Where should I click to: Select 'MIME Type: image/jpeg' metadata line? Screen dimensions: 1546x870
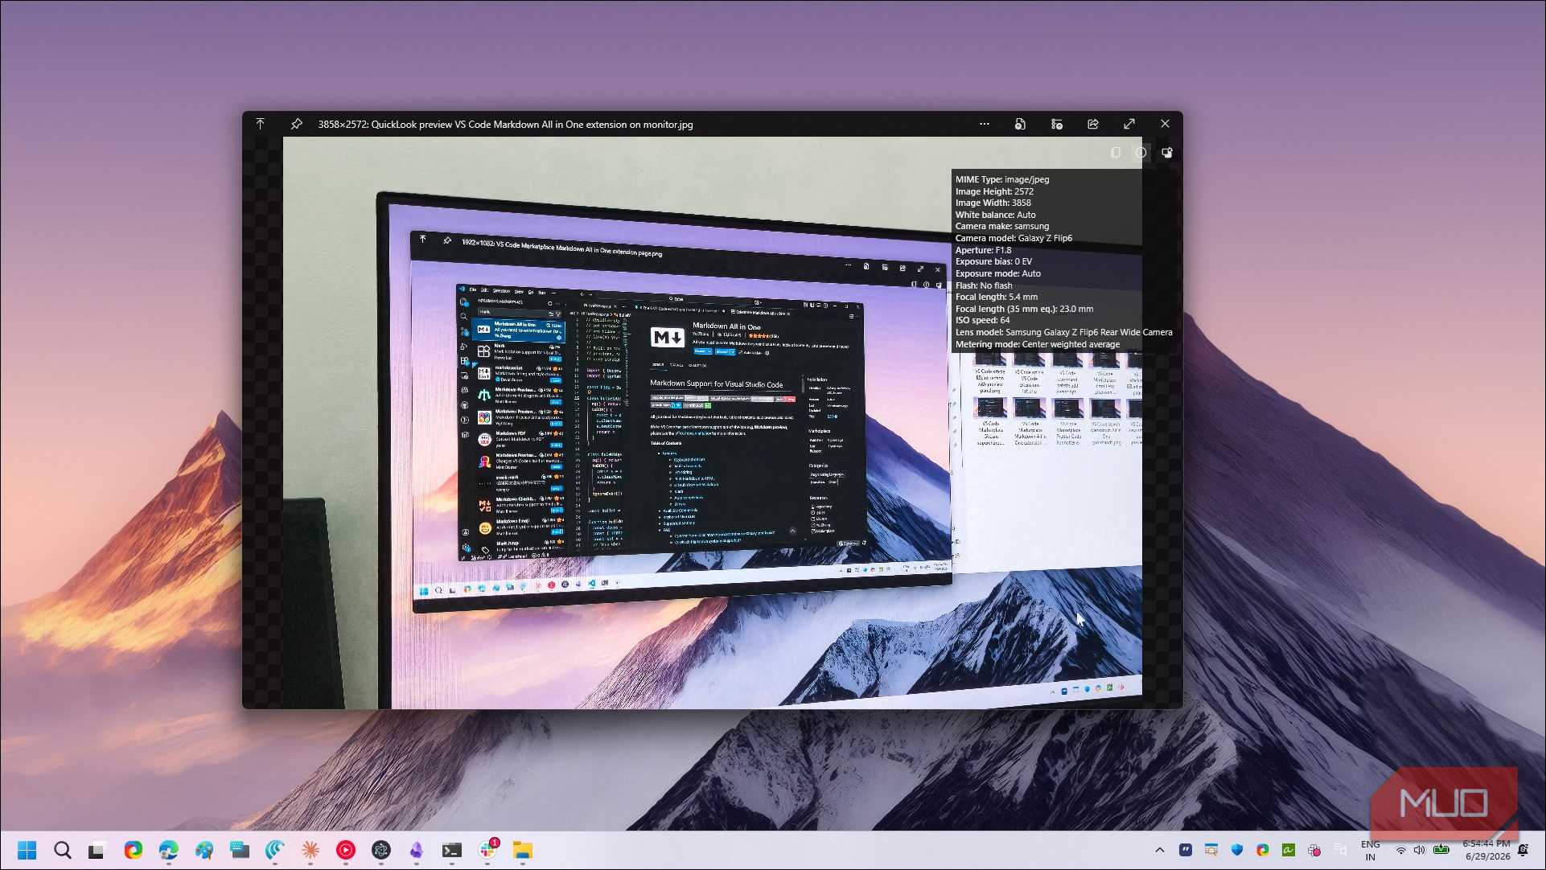[1002, 179]
